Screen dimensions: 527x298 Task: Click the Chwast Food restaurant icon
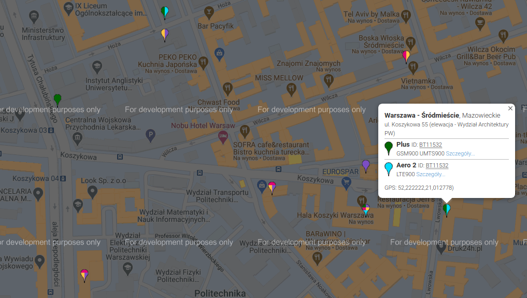(x=227, y=89)
